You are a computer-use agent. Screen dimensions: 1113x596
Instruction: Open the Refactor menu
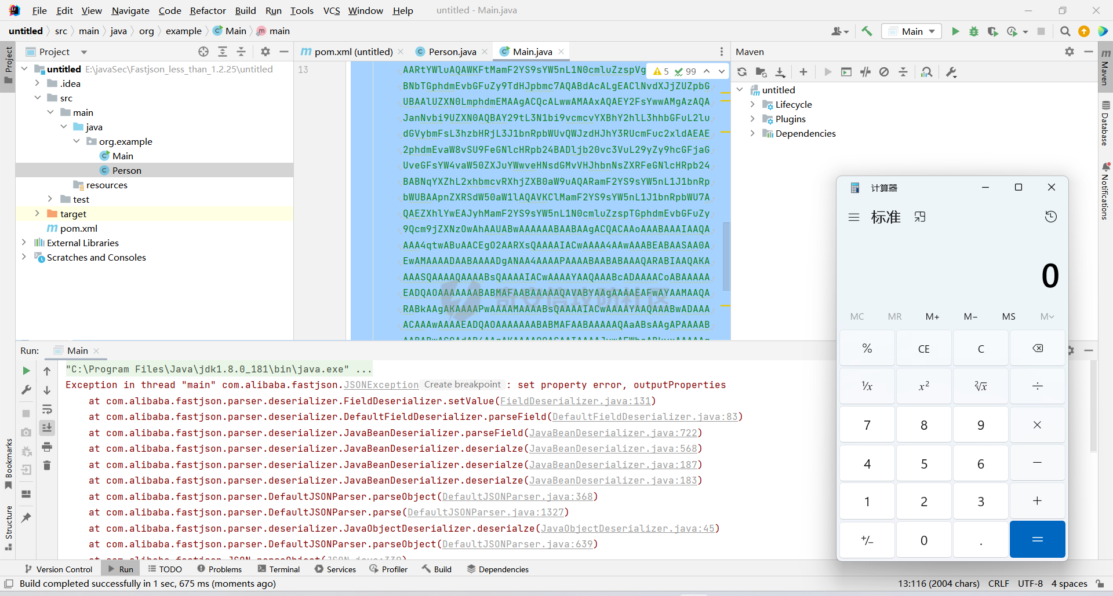(208, 10)
